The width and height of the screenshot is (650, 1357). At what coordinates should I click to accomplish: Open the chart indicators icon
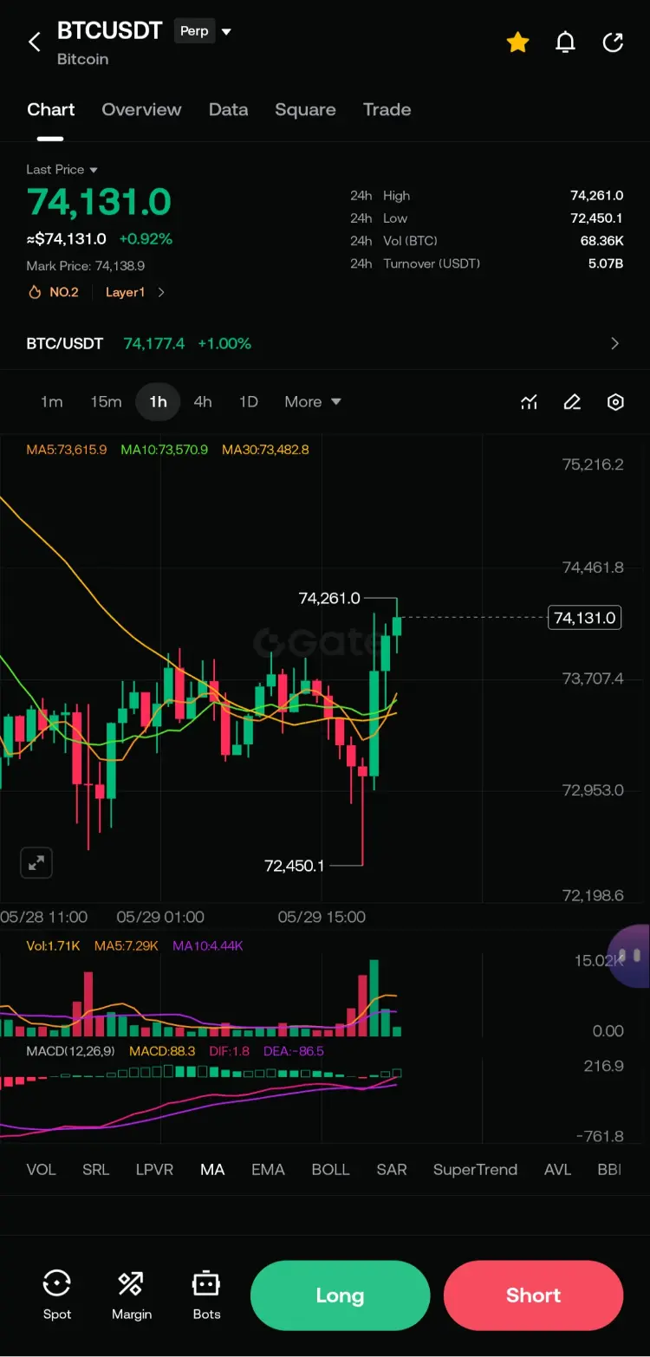pyautogui.click(x=529, y=402)
